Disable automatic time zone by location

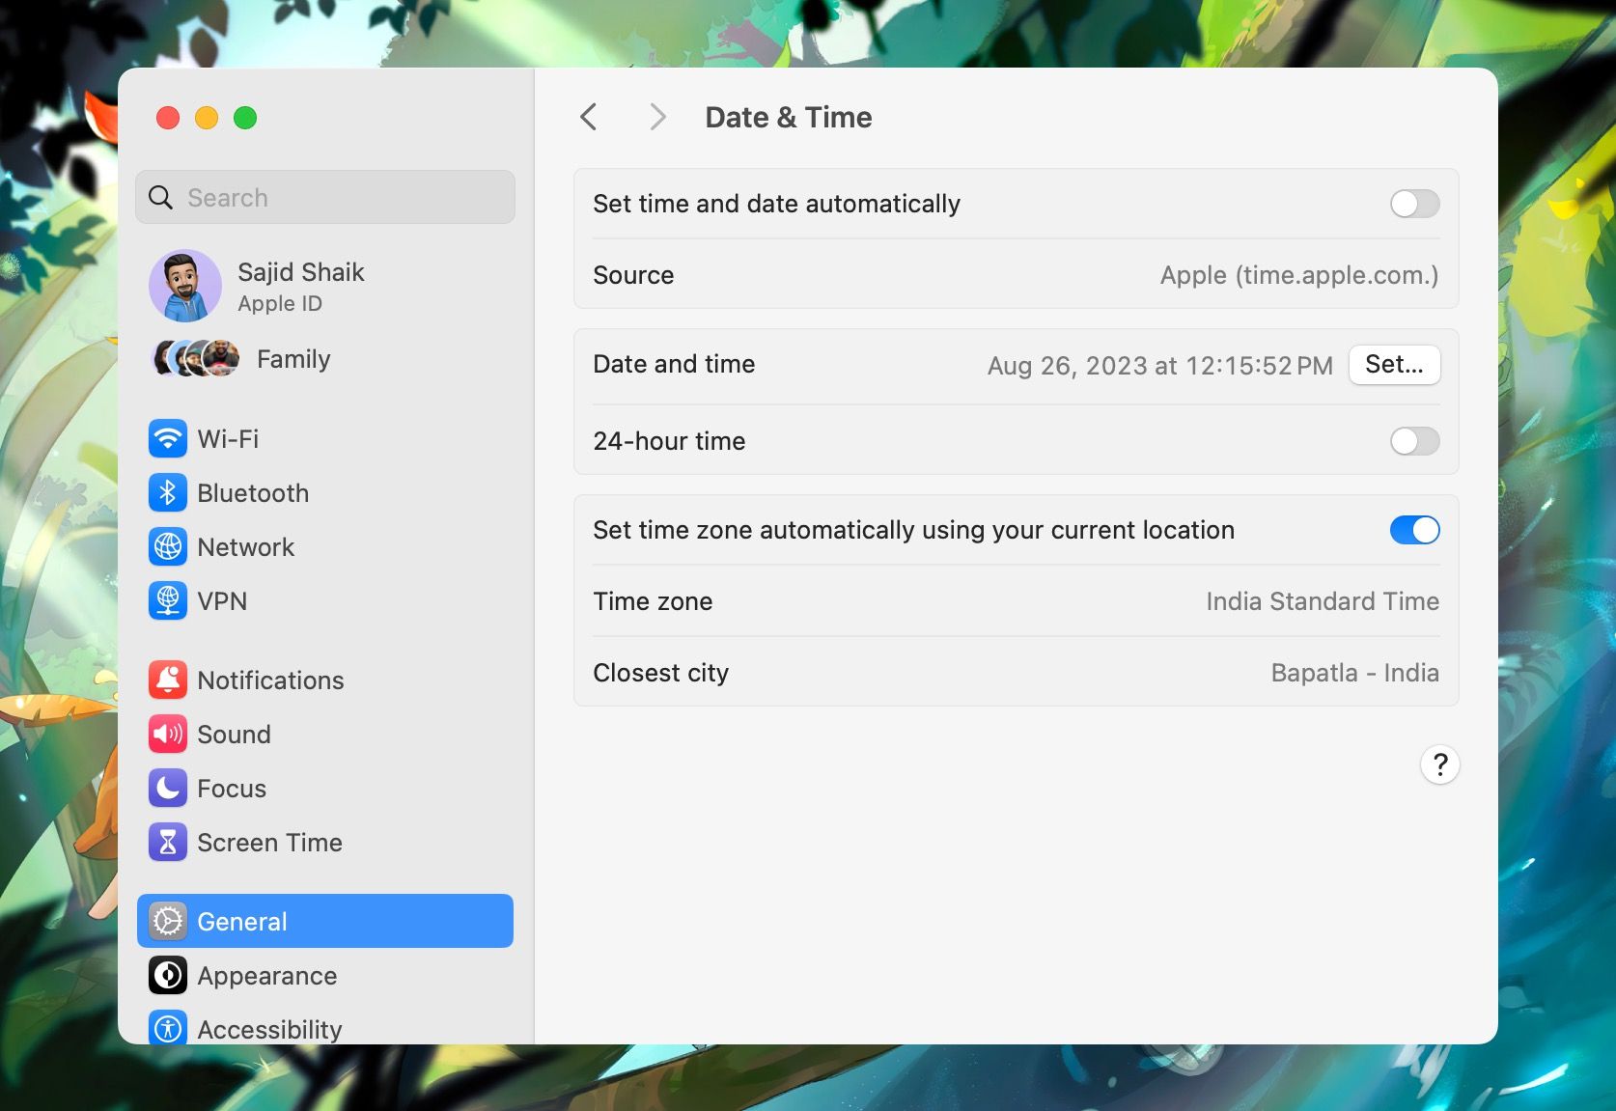(1413, 530)
